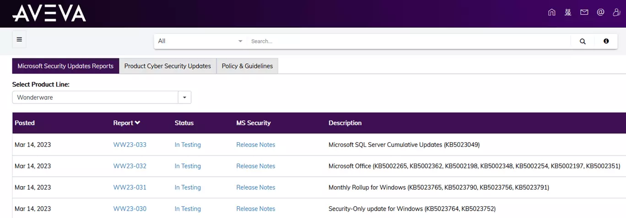The width and height of the screenshot is (626, 218).
Task: Open the Policy & Guidelines tab
Action: pos(247,66)
